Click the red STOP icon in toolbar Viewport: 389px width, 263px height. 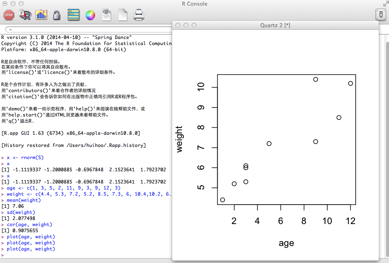9,15
